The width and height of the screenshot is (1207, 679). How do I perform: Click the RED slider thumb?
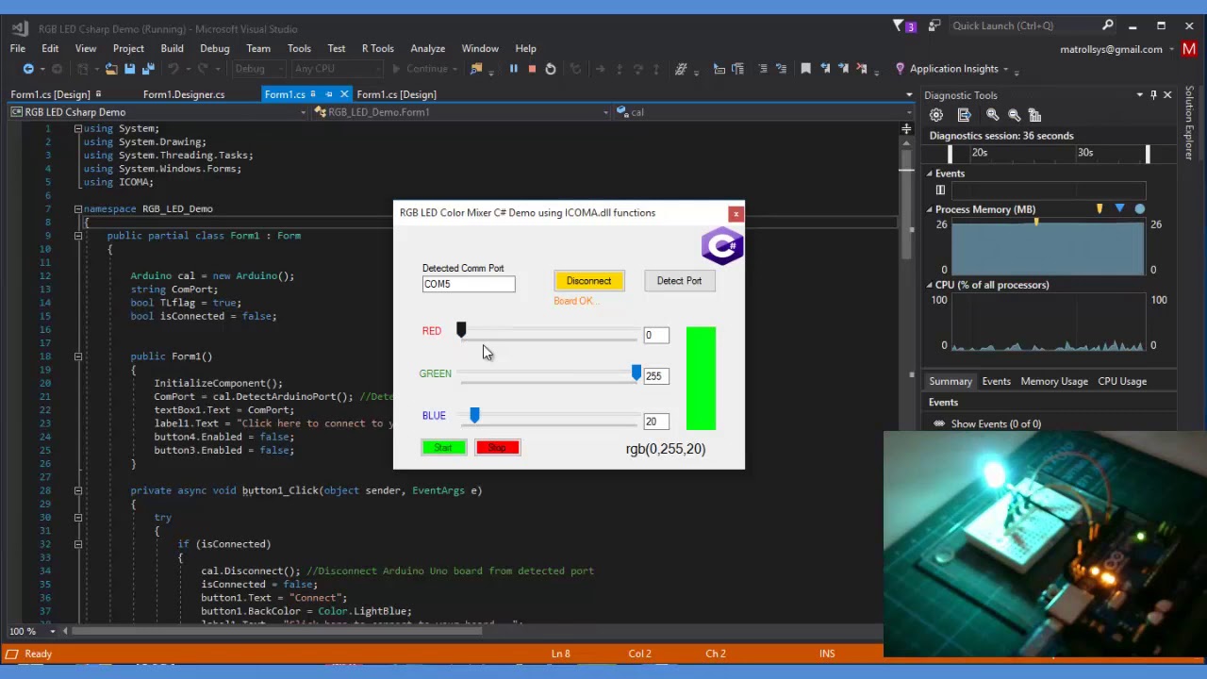461,330
